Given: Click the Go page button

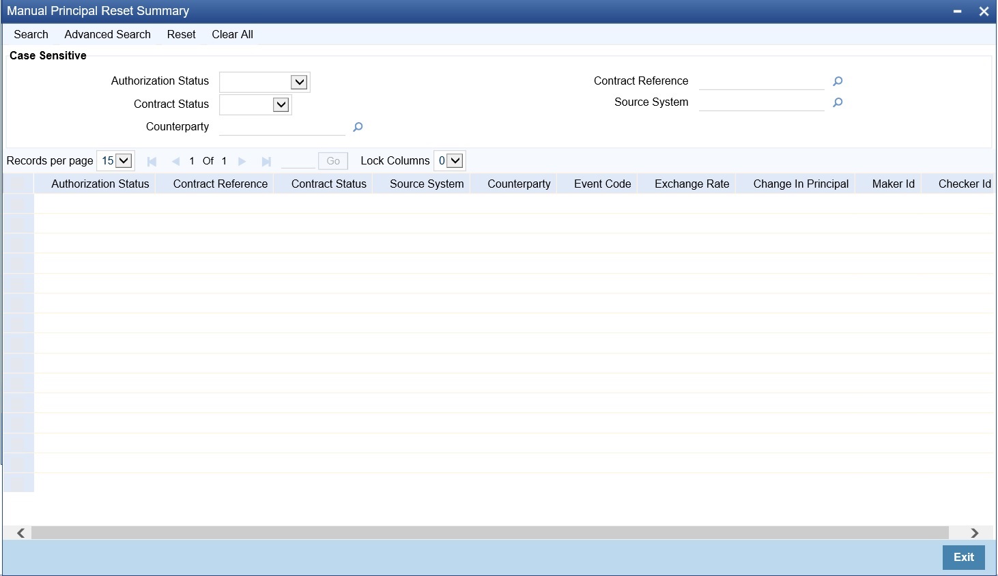Looking at the screenshot, I should click(x=333, y=161).
